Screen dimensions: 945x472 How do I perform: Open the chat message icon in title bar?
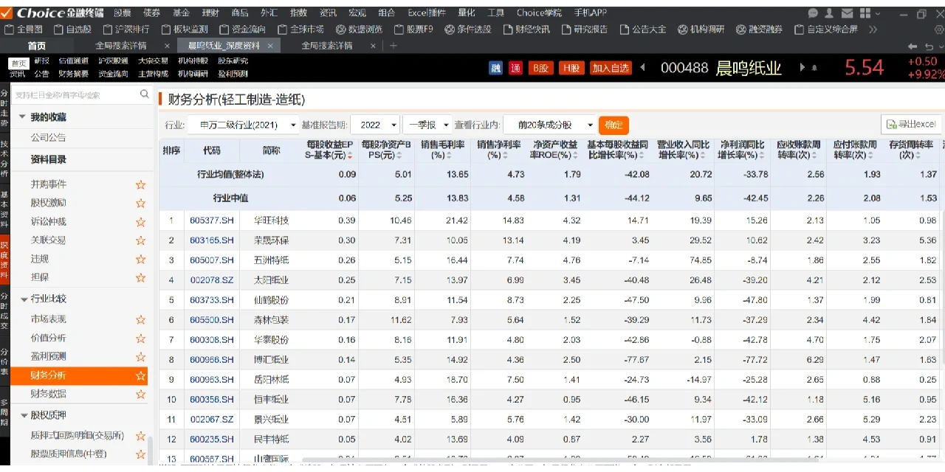point(813,13)
